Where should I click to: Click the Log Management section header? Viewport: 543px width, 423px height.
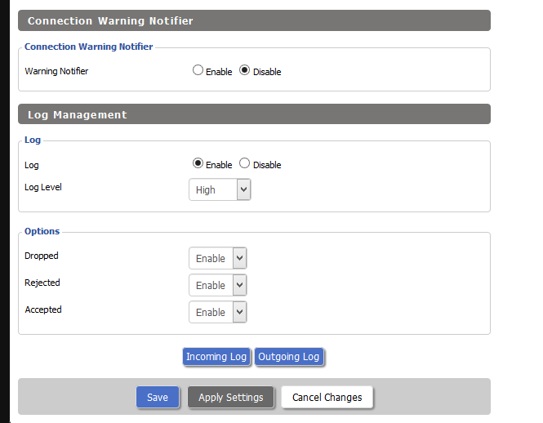pyautogui.click(x=254, y=114)
